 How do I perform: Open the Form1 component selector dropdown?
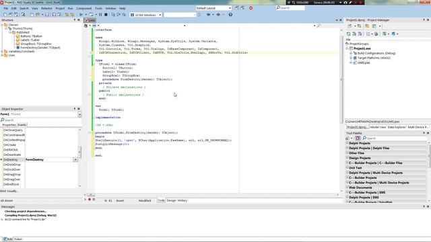[79, 114]
